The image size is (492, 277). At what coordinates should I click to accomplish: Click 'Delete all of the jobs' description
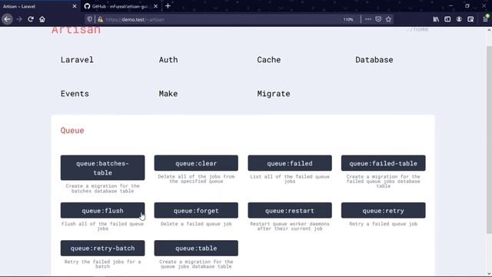click(196, 179)
